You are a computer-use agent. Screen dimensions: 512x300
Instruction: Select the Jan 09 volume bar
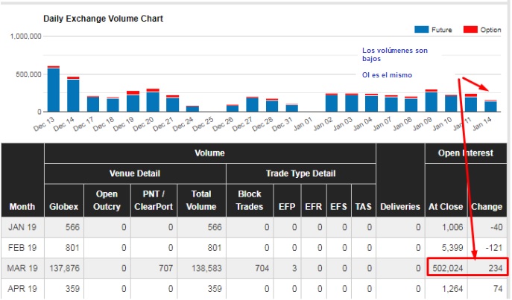pos(432,100)
